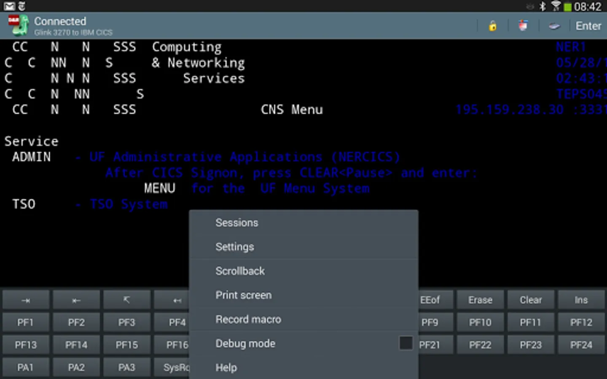Tap the "UF Administrative Applications (NERCICS)" line
The width and height of the screenshot is (607, 379).
click(x=244, y=157)
